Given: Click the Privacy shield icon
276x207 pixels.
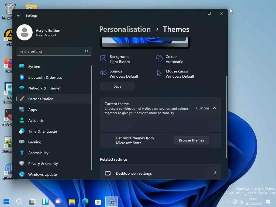Looking at the screenshot, I should point(22,163).
